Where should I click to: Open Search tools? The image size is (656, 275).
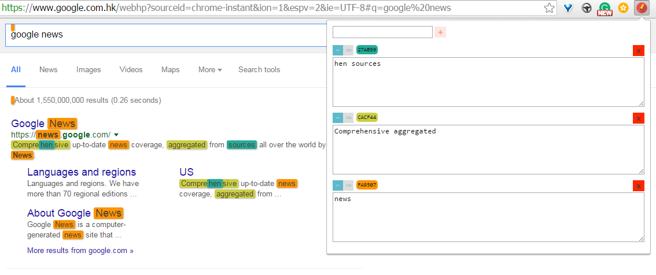click(x=259, y=70)
